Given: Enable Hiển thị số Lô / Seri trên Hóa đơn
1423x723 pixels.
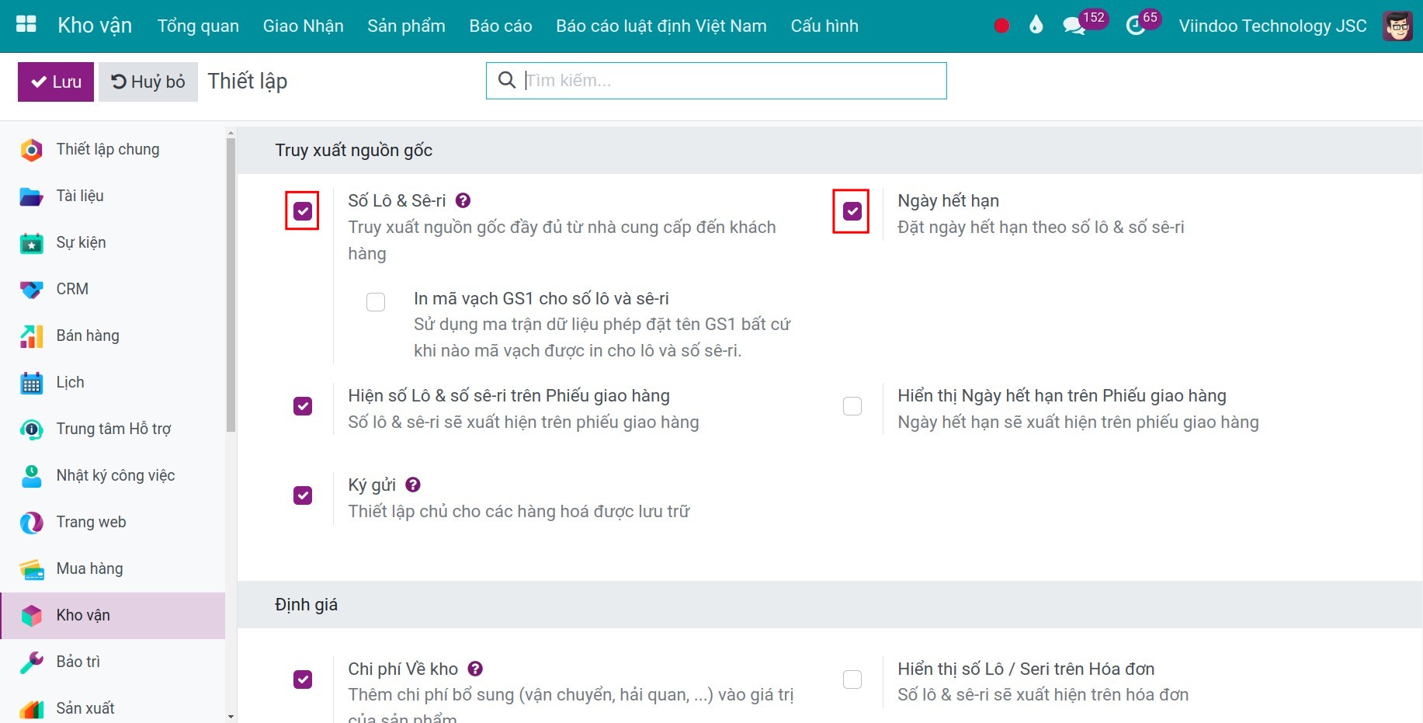Looking at the screenshot, I should [x=852, y=680].
